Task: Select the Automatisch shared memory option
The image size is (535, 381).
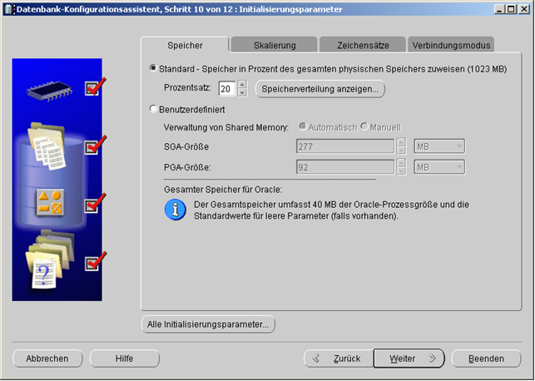Action: 302,126
